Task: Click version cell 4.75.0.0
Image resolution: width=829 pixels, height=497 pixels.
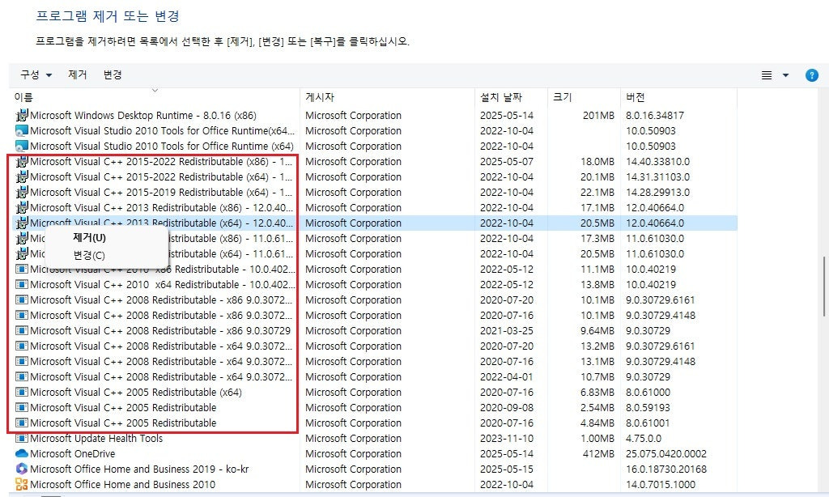Action: 644,438
